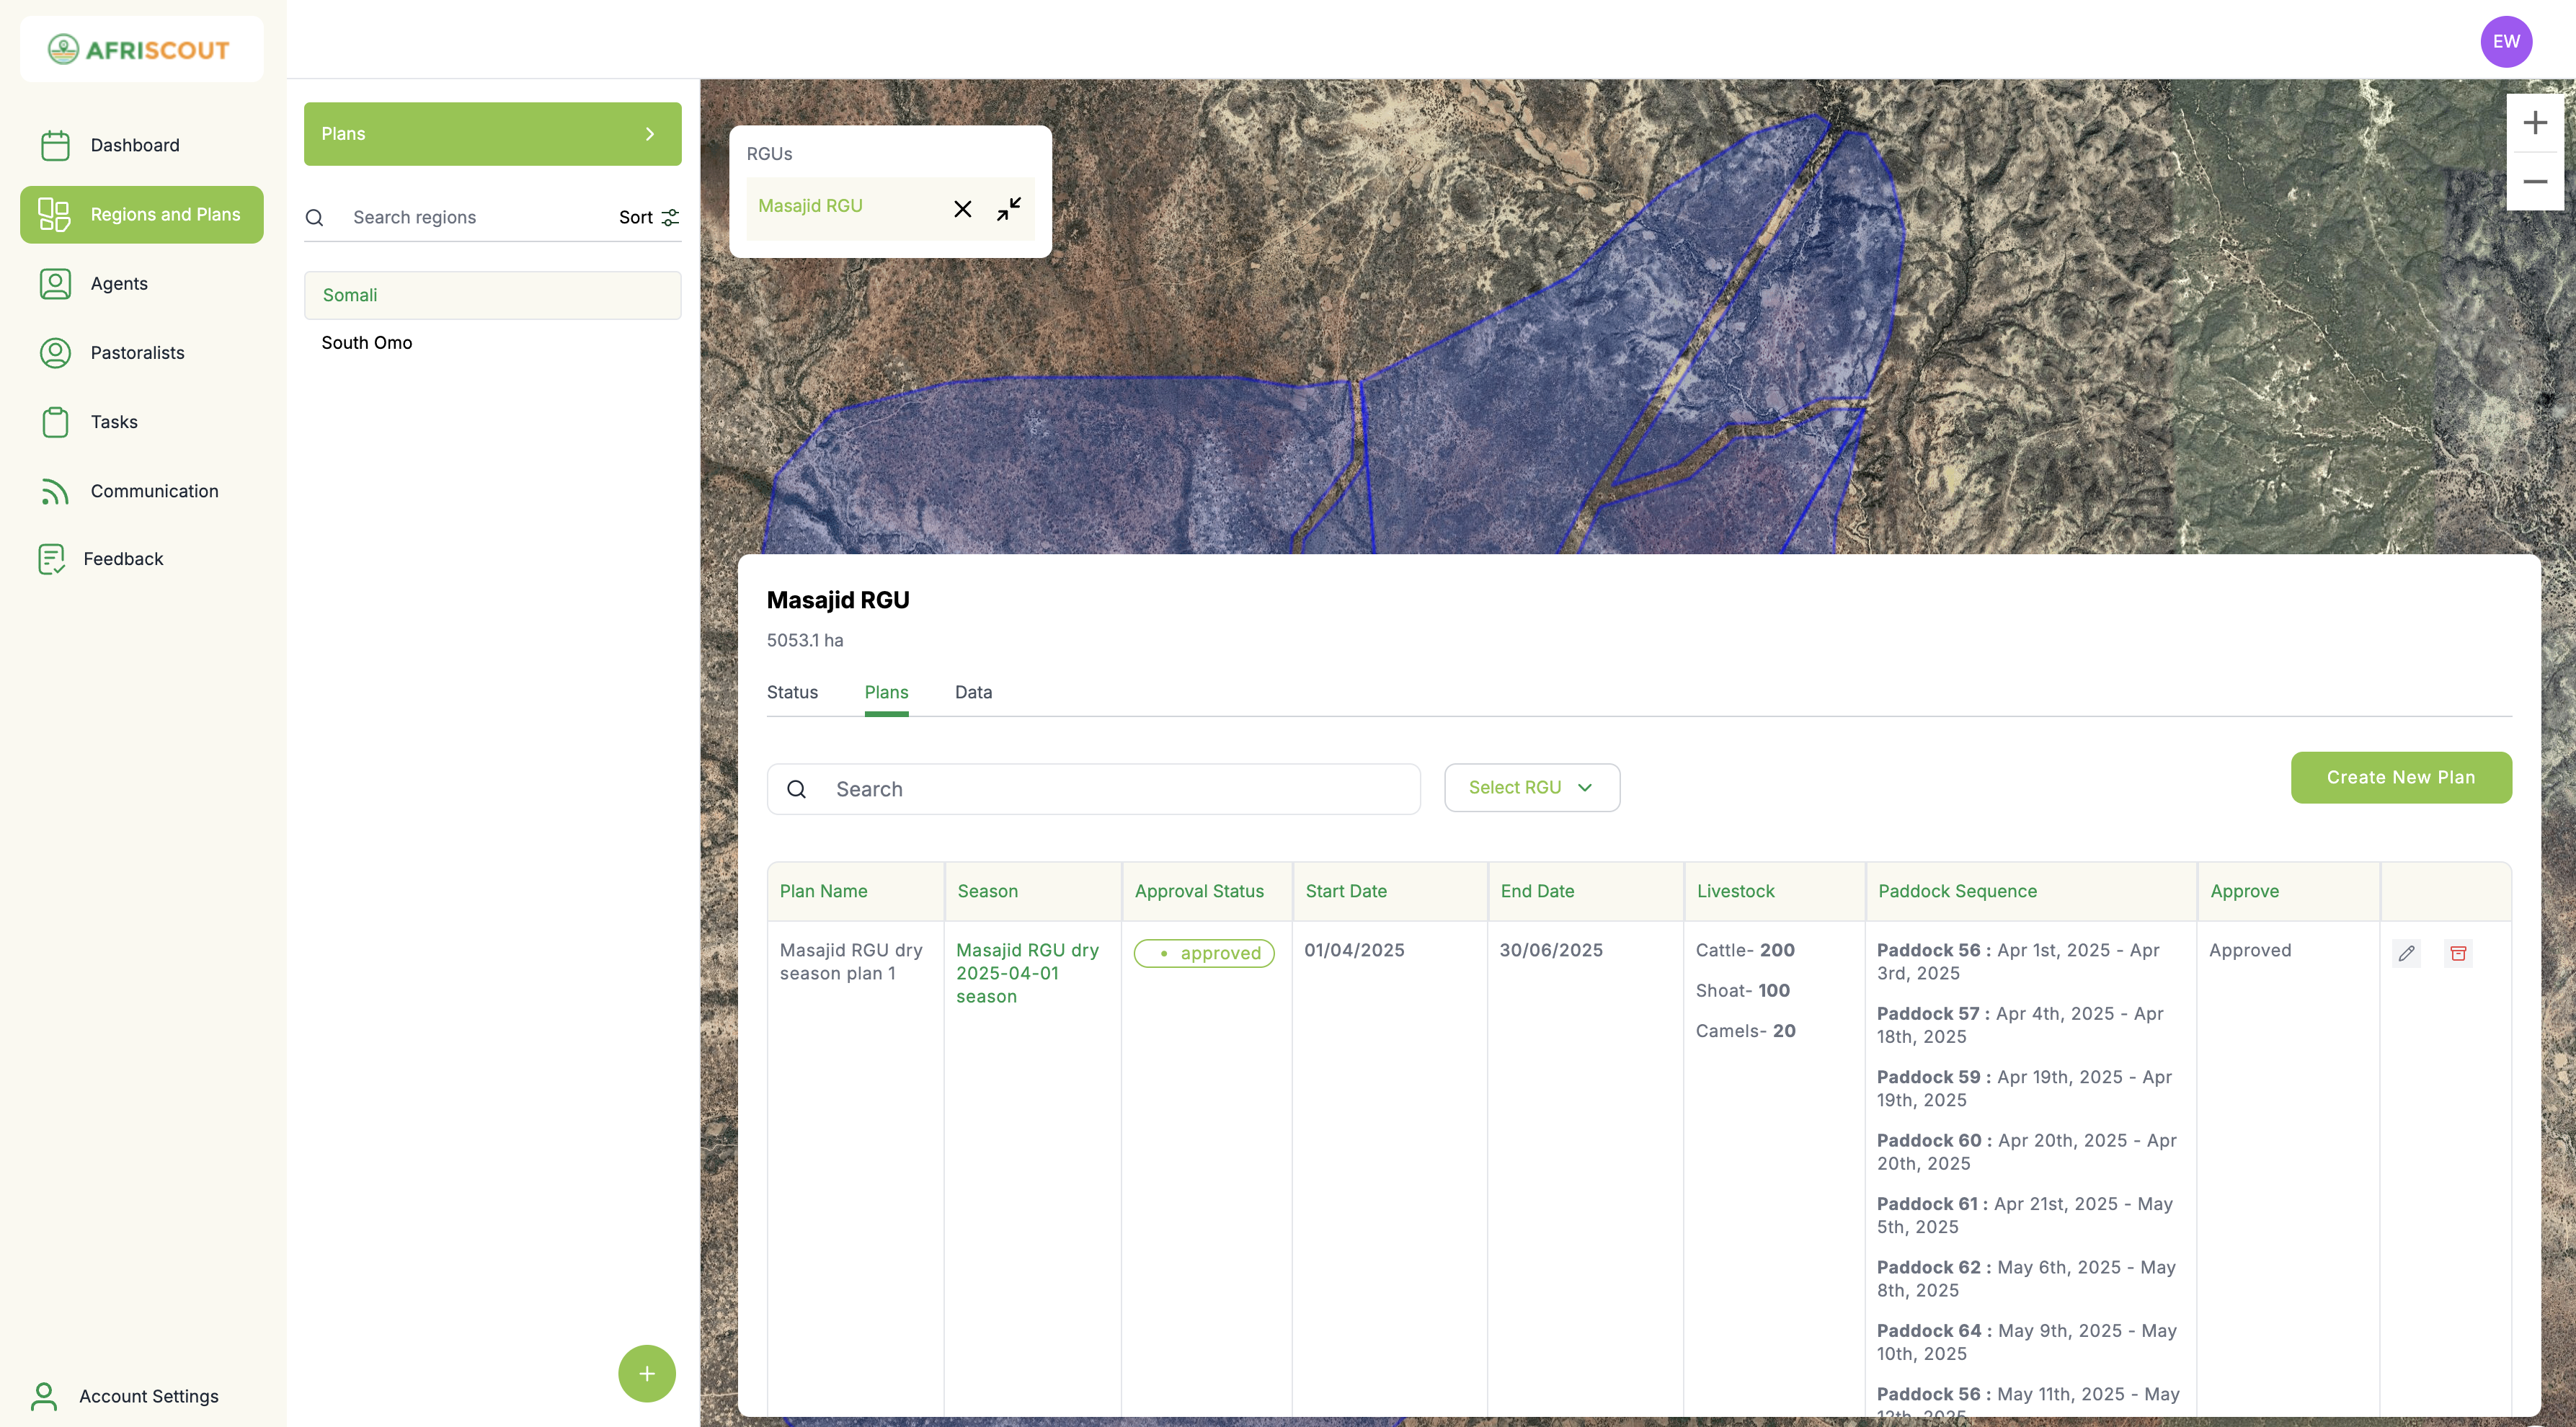The image size is (2576, 1427).
Task: Click the plans Search field
Action: point(1110,789)
